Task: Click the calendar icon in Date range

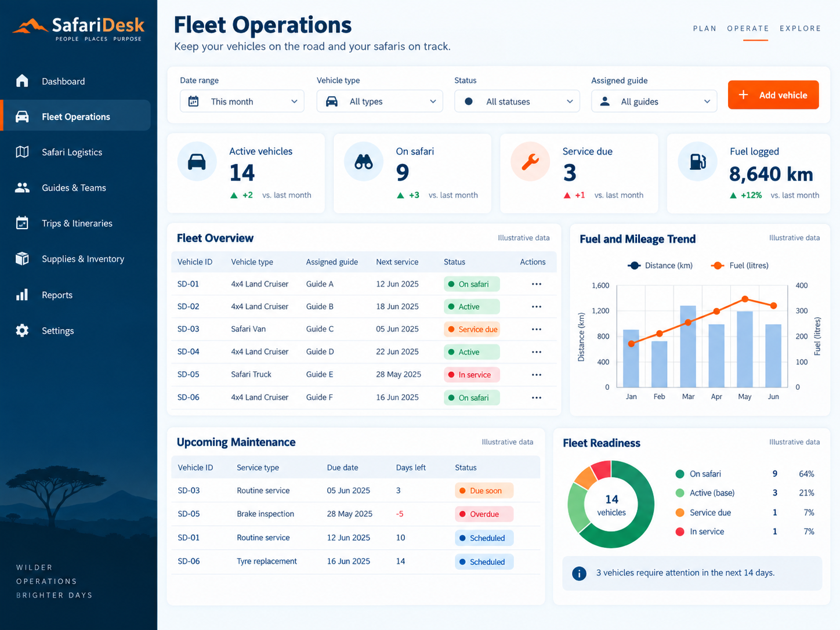Action: click(194, 102)
